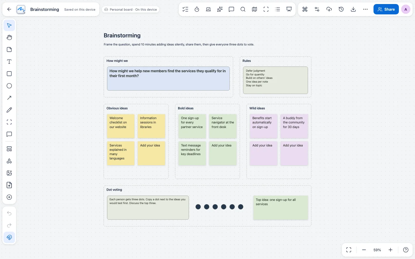Open the timer in top toolbar

(197, 9)
